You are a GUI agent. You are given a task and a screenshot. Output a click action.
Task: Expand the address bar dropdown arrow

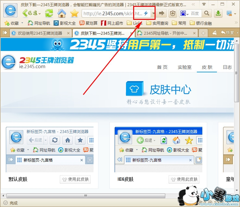pos(153,13)
